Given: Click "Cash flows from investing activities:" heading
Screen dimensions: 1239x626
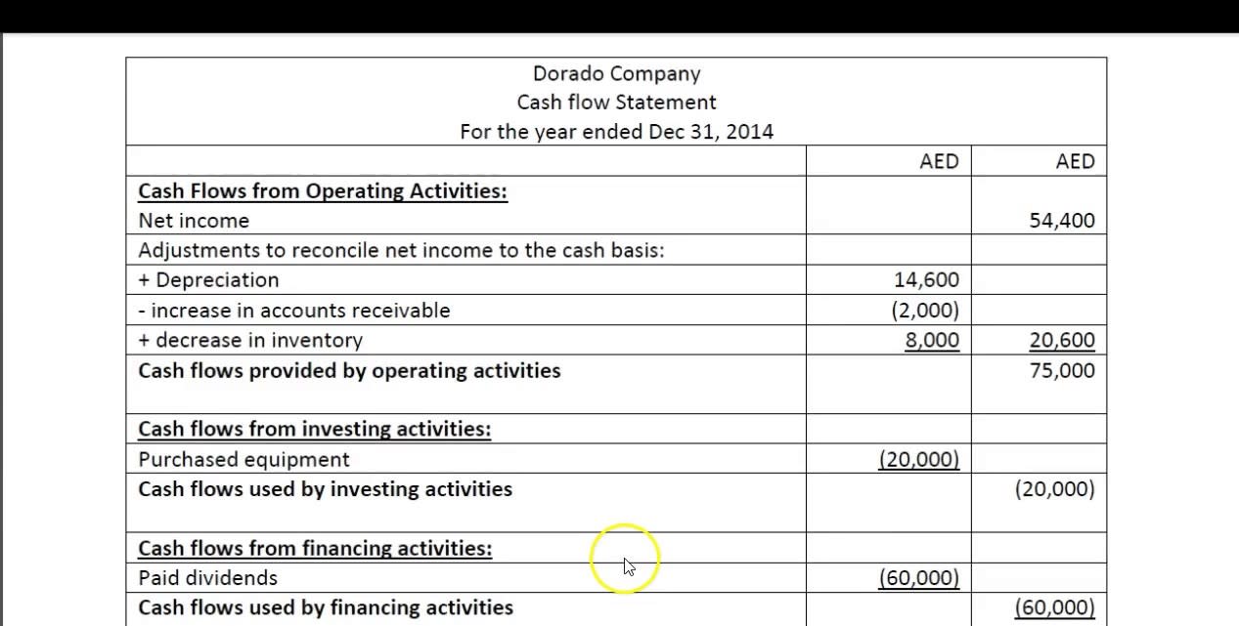Looking at the screenshot, I should (x=315, y=429).
